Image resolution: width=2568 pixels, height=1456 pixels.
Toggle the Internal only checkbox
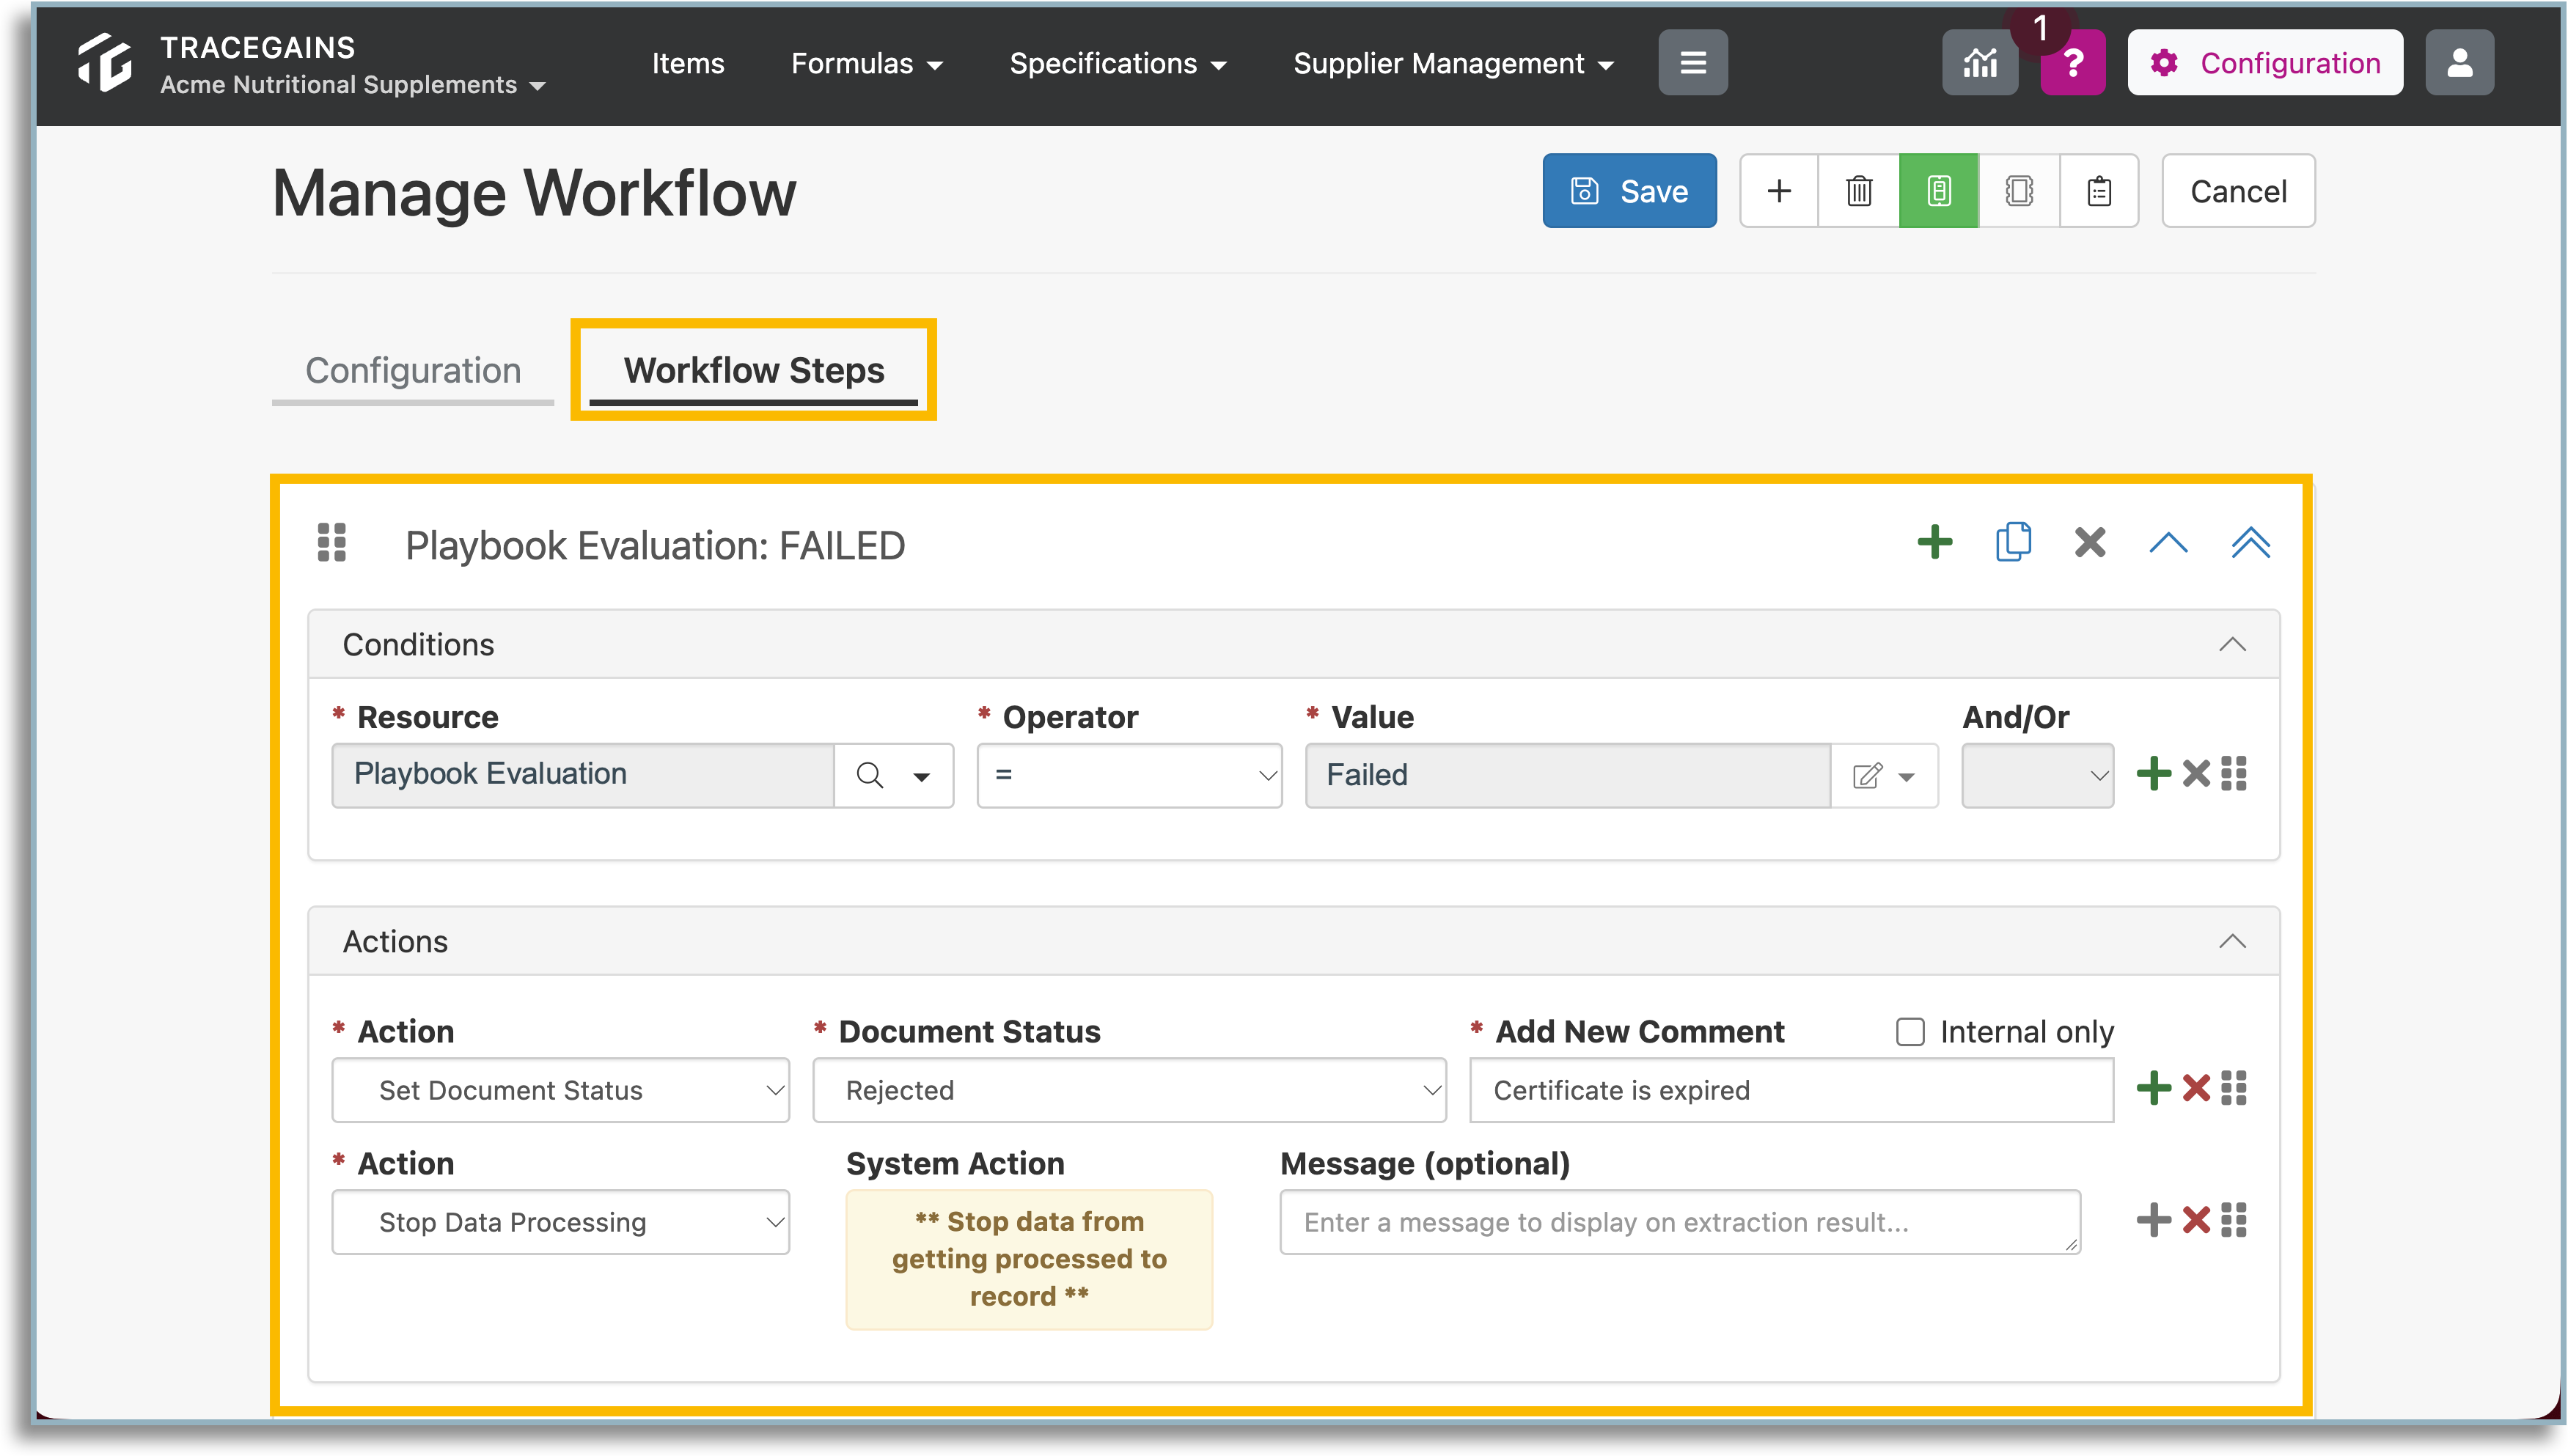tap(1910, 1032)
